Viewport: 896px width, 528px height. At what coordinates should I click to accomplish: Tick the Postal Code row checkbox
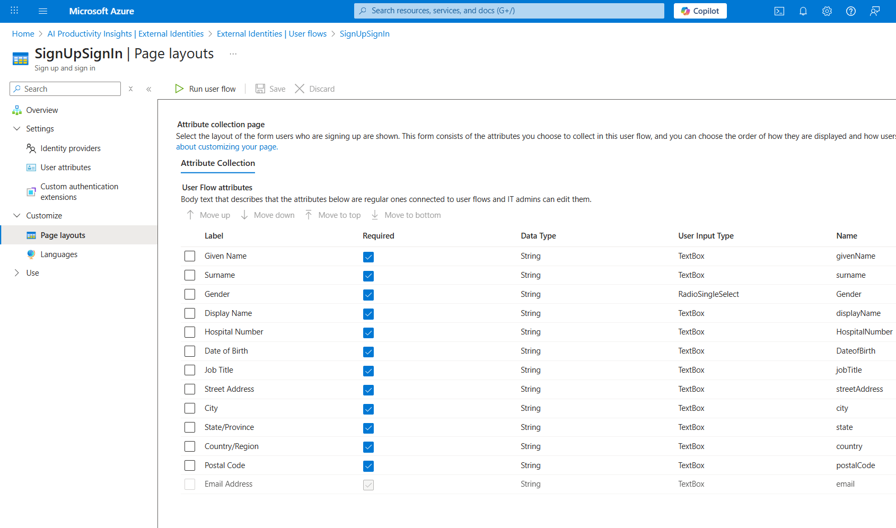click(x=190, y=465)
